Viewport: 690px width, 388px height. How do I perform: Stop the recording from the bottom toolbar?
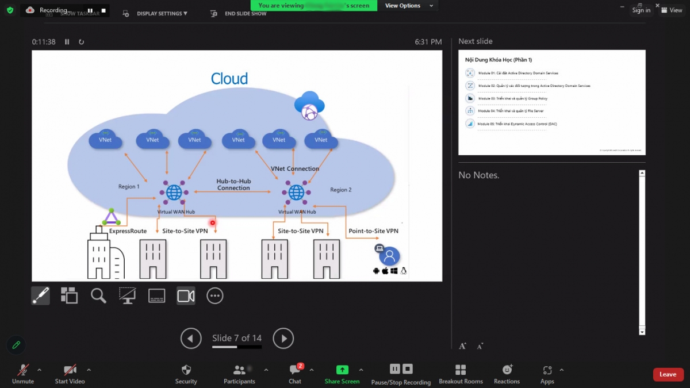coord(408,369)
